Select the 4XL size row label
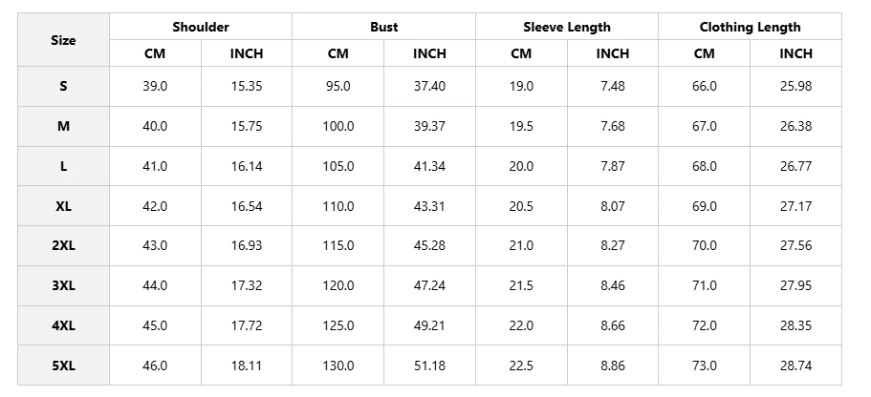The height and width of the screenshot is (397, 871). point(63,325)
